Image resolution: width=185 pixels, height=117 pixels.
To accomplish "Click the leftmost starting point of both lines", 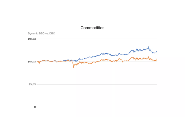I will 38,62.
